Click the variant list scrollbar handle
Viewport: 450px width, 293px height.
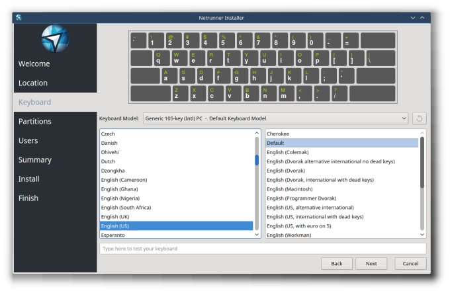422,163
